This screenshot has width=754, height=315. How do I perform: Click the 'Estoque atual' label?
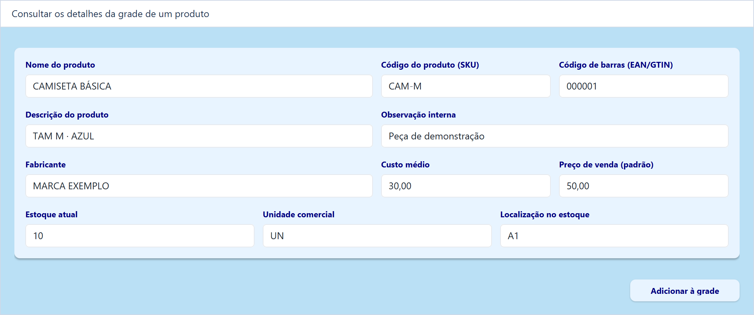(x=52, y=215)
